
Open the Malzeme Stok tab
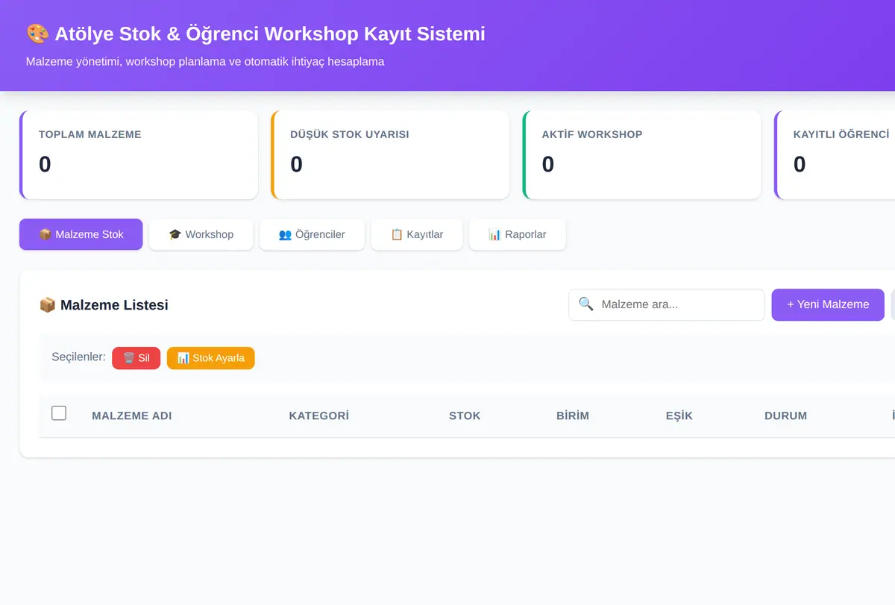[x=81, y=234]
